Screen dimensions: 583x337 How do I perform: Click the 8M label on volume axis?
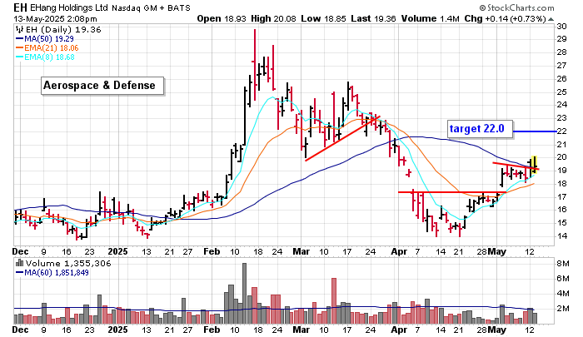click(x=563, y=264)
